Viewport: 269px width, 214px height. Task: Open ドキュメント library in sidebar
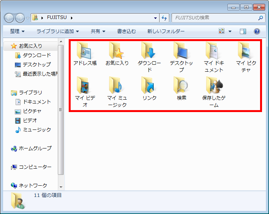click(x=33, y=102)
